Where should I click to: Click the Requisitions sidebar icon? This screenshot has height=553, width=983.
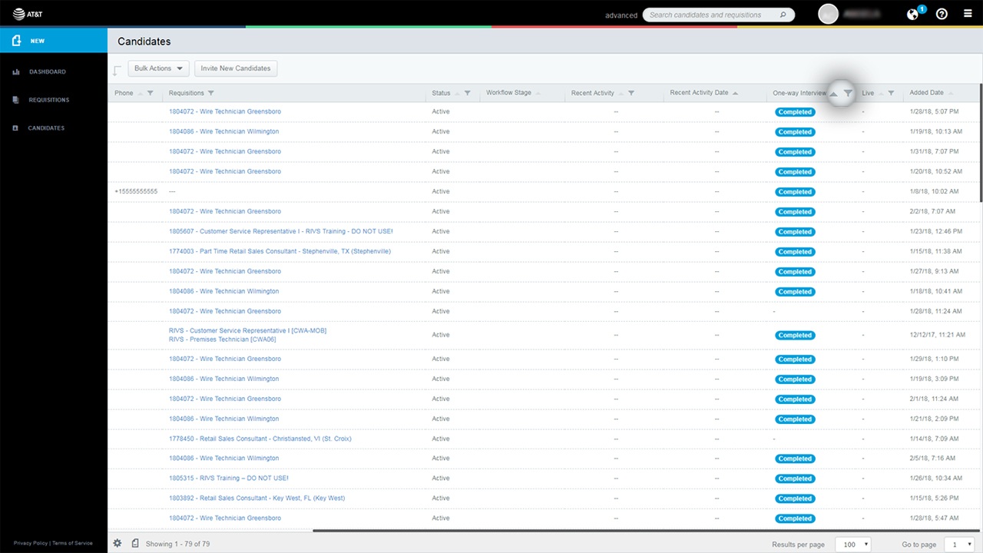15,100
